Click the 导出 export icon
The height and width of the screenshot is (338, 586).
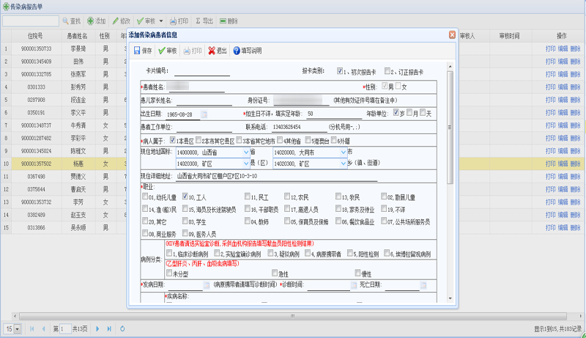(x=198, y=21)
